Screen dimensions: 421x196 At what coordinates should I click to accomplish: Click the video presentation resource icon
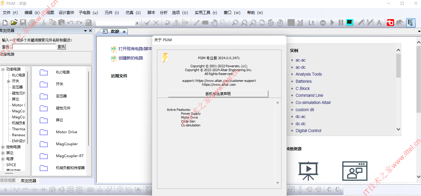point(308,171)
